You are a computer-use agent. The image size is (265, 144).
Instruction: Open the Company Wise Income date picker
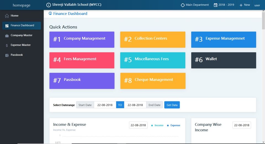click(242, 125)
